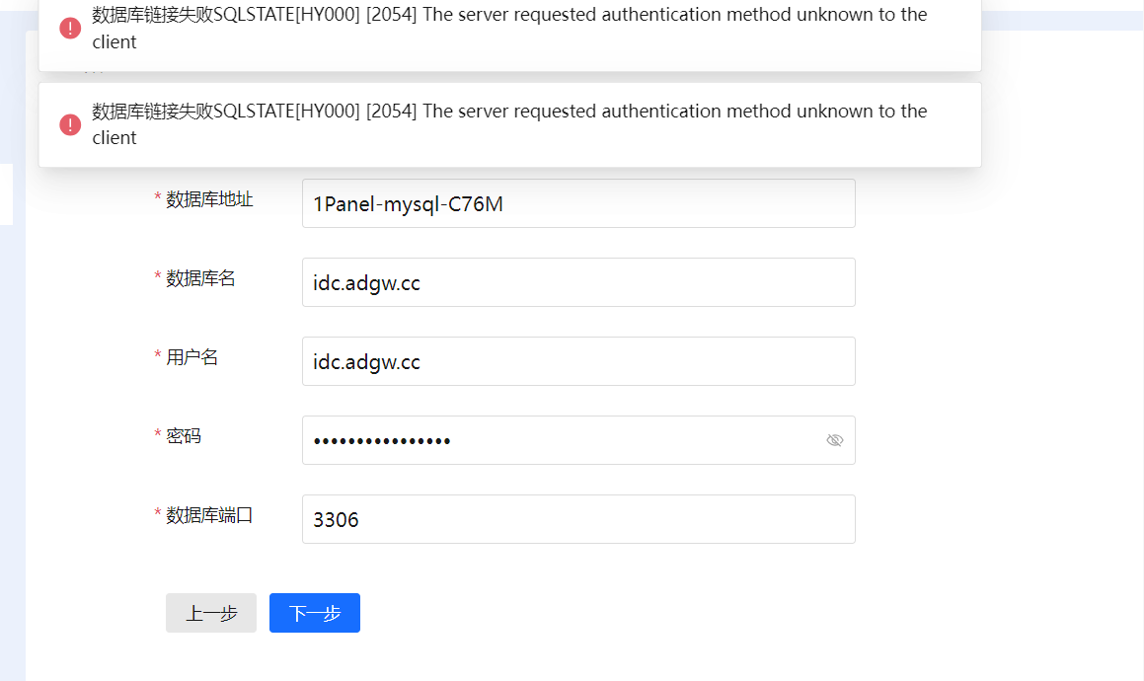The image size is (1144, 681).
Task: Focus the 数据库地址 field containing 1Panel-mysql-C76M
Action: [578, 203]
